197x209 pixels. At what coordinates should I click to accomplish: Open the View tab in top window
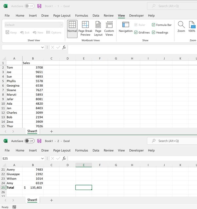click(121, 16)
